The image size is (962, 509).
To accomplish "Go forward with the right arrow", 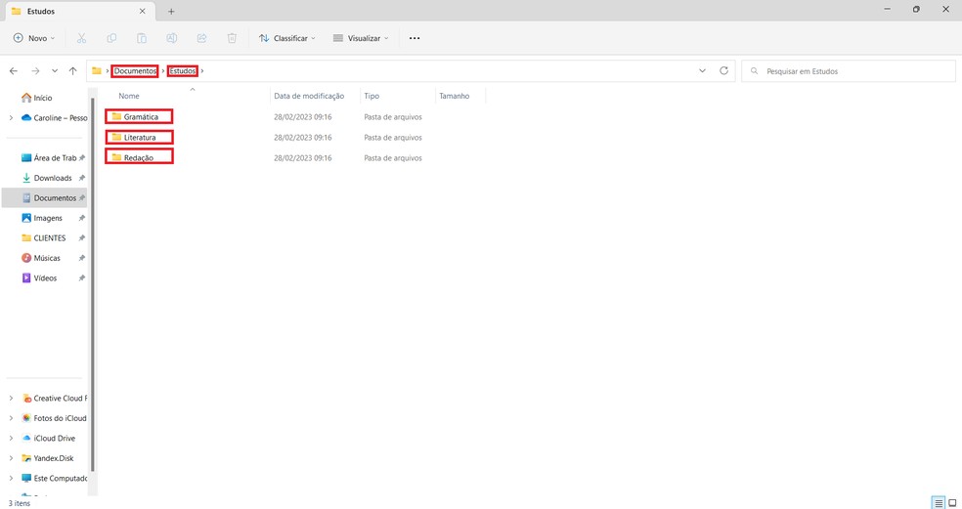I will 35,71.
